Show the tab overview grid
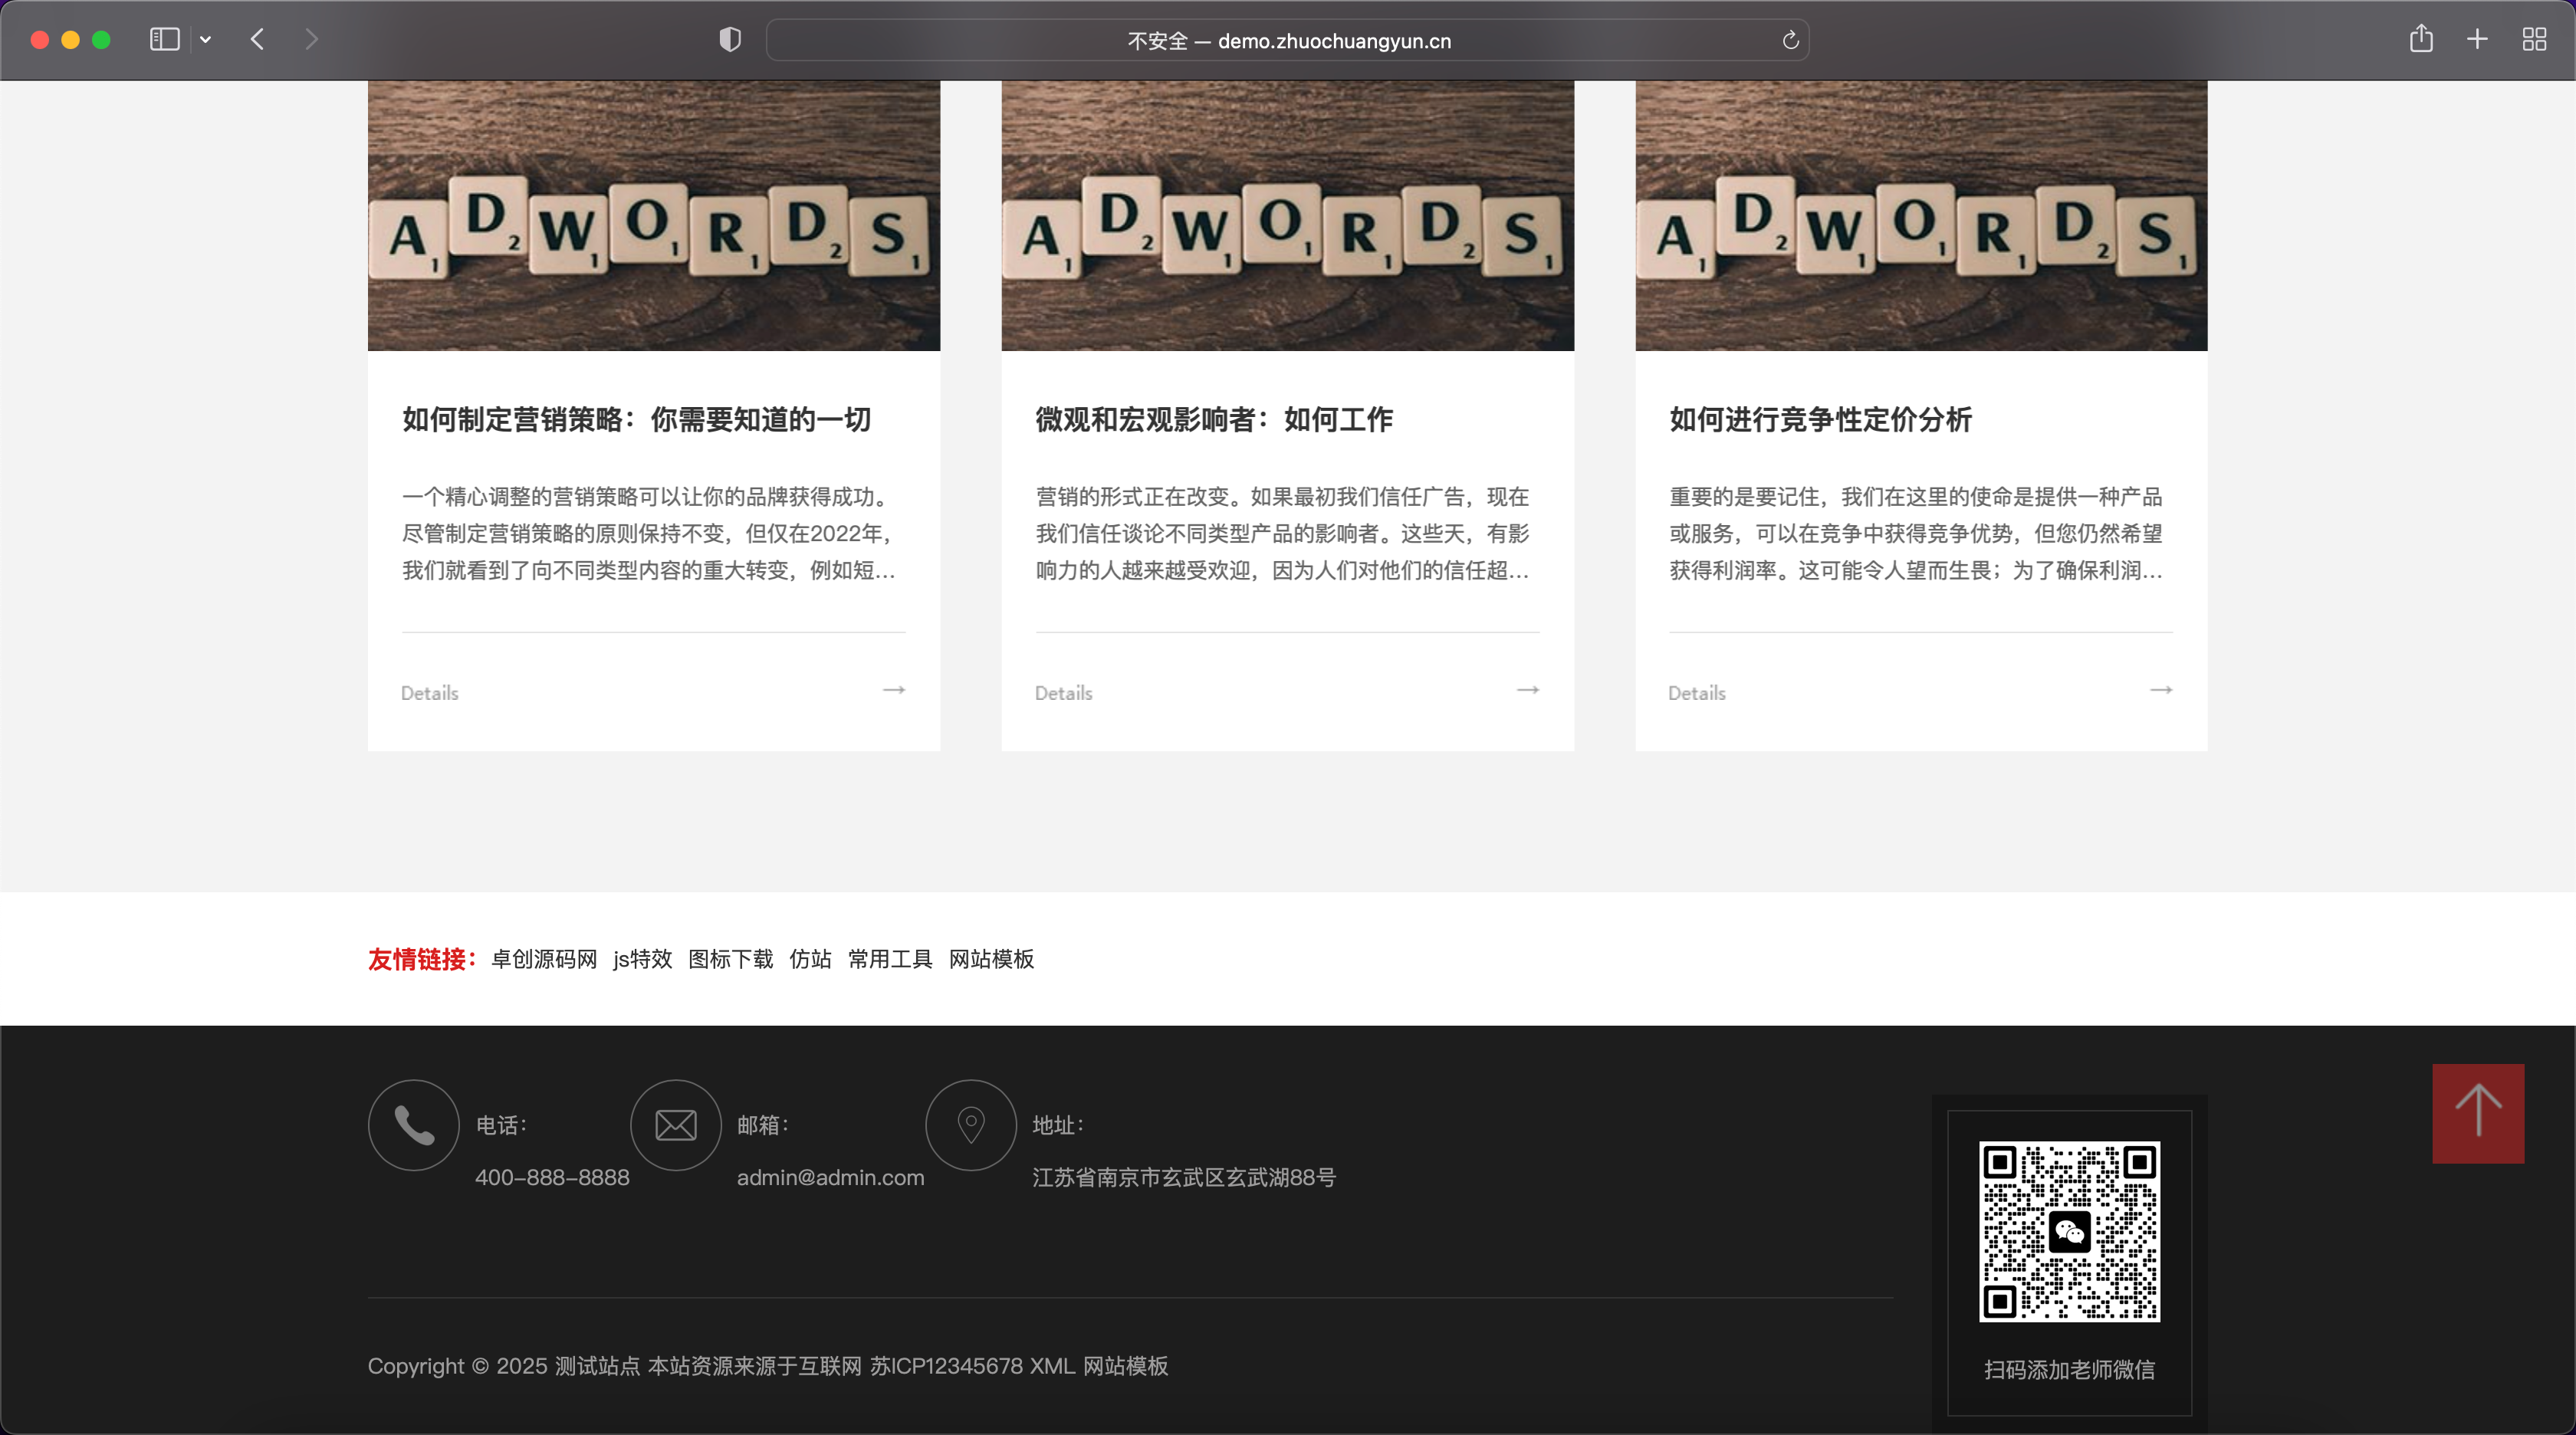 (x=2534, y=40)
